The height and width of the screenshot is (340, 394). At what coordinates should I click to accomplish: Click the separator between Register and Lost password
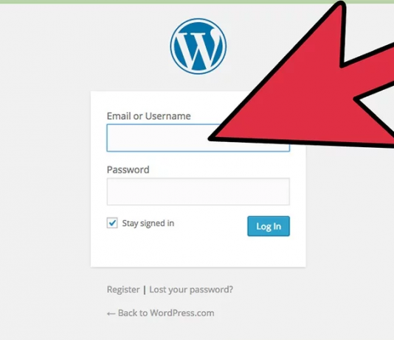pyautogui.click(x=145, y=290)
